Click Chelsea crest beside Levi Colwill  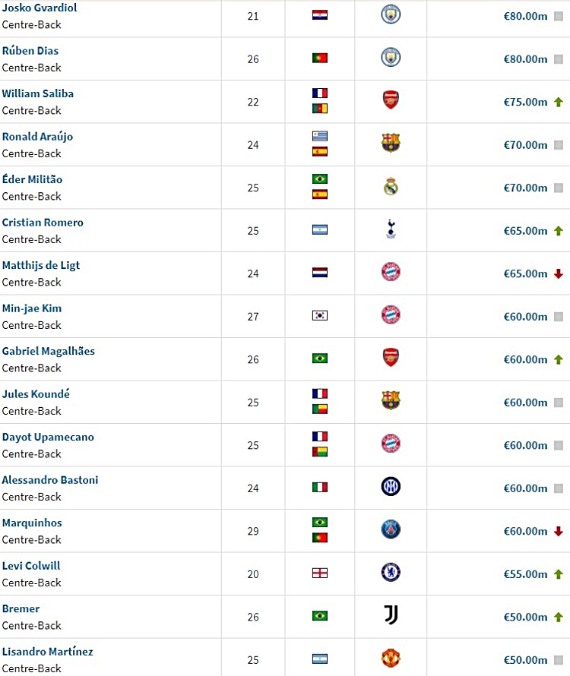(391, 572)
